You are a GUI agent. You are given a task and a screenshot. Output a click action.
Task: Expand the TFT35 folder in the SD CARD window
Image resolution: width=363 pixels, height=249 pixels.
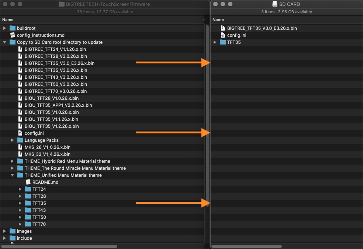tap(215, 42)
